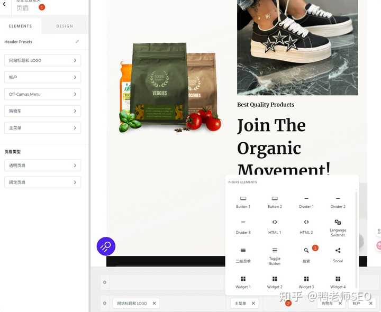Add the 二级菜单 secondary menu element
This screenshot has width=381, height=312.
[243, 255]
